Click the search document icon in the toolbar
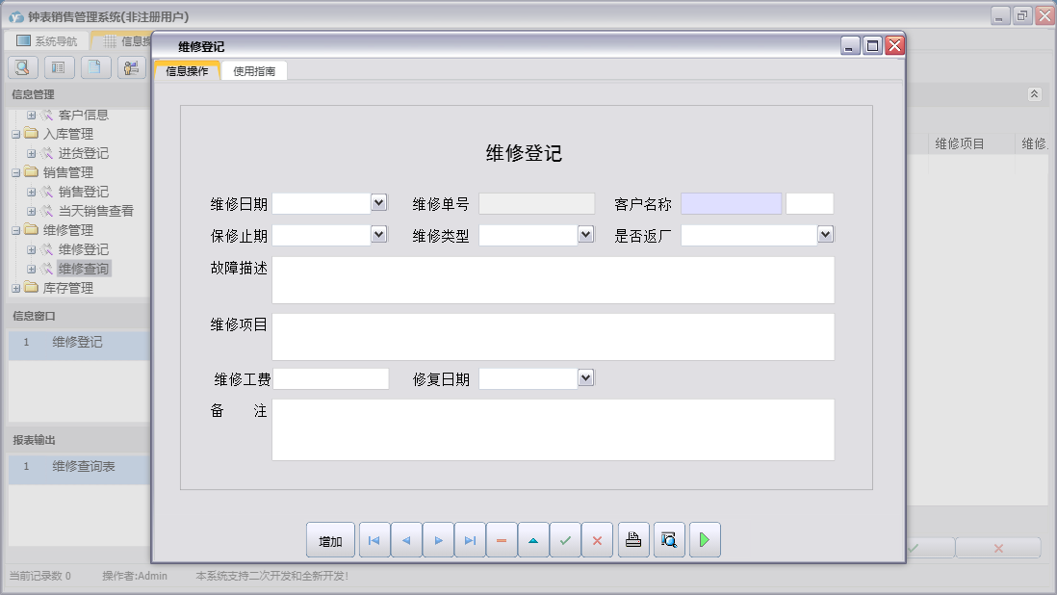1057x595 pixels. point(21,66)
